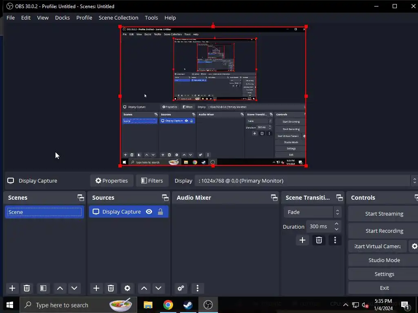Screen dimensions: 418x313
Task: Remove selected scene with the trash icon
Action: 27,288
